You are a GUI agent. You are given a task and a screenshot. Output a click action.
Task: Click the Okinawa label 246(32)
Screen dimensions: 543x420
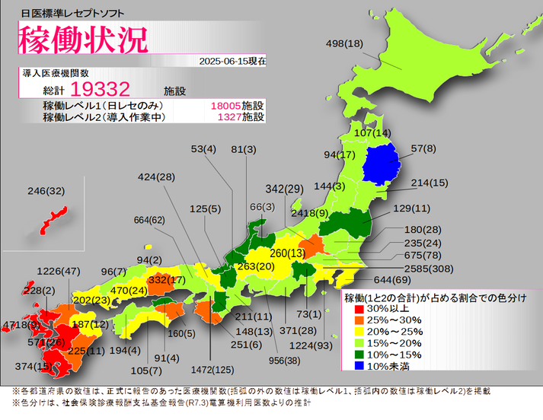(x=46, y=191)
